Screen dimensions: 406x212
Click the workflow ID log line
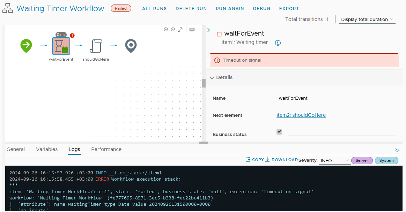tap(111, 198)
